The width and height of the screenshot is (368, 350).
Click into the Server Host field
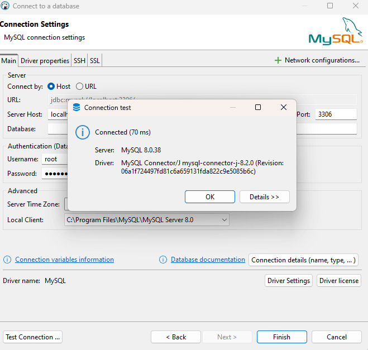58,114
